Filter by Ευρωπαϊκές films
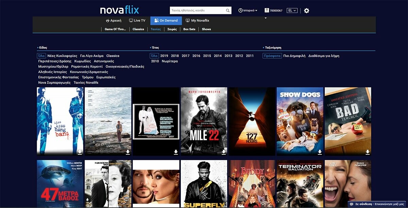This screenshot has height=208, width=408. [x=106, y=77]
